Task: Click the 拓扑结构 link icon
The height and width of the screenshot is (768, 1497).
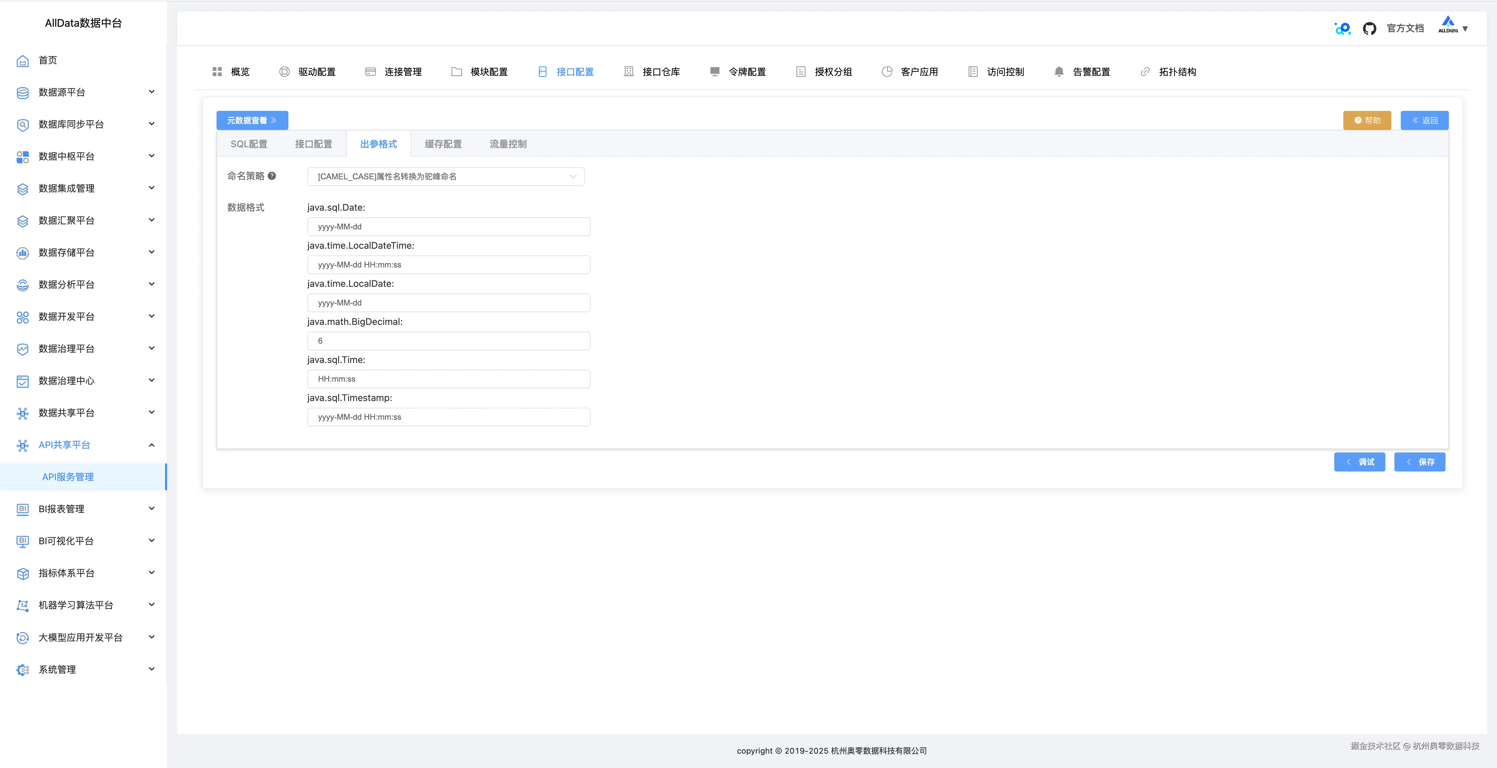Action: tap(1145, 71)
